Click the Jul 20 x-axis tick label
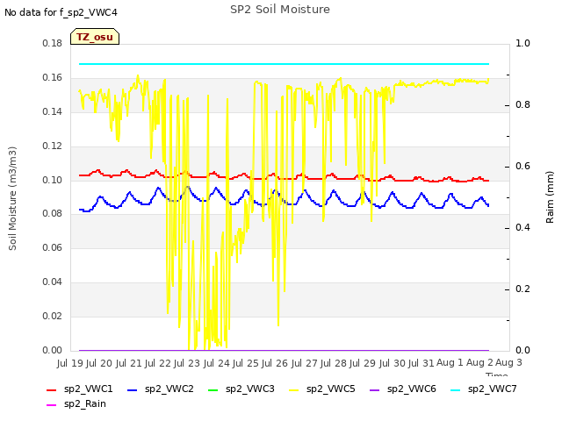Screen dimensions: 562x421 point(99,363)
